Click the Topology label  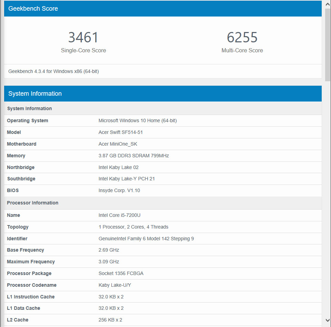[18, 227]
